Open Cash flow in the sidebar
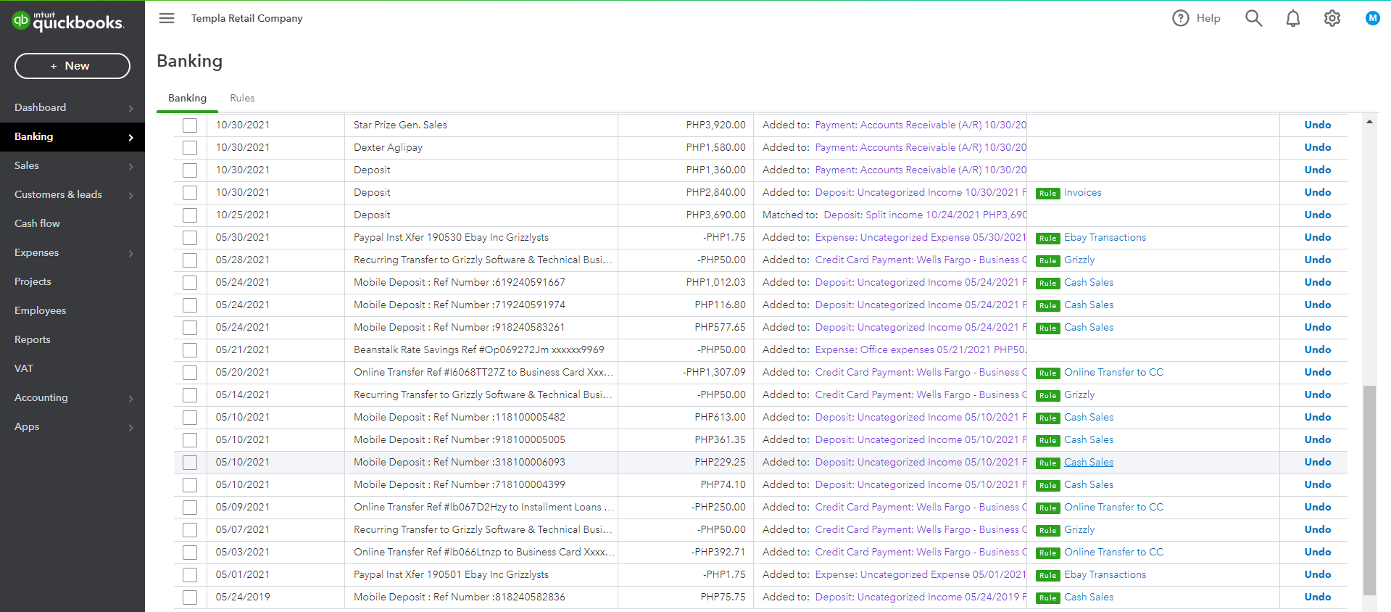The width and height of the screenshot is (1391, 612). pos(37,223)
